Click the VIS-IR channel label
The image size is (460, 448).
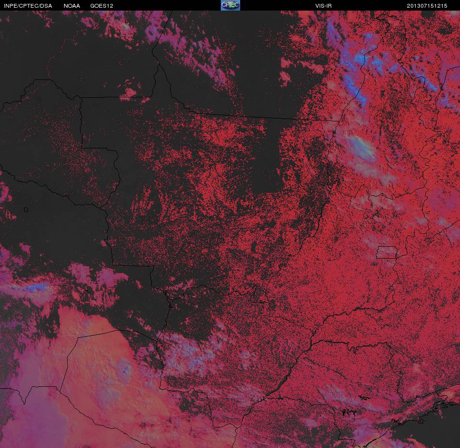[324, 6]
